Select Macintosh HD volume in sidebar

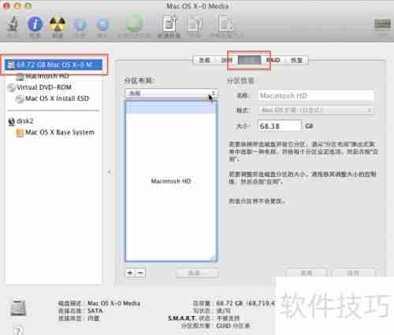(47, 76)
